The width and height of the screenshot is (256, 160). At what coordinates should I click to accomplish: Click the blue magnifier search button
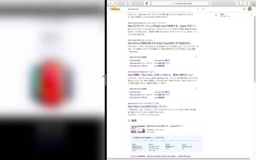tap(204, 9)
